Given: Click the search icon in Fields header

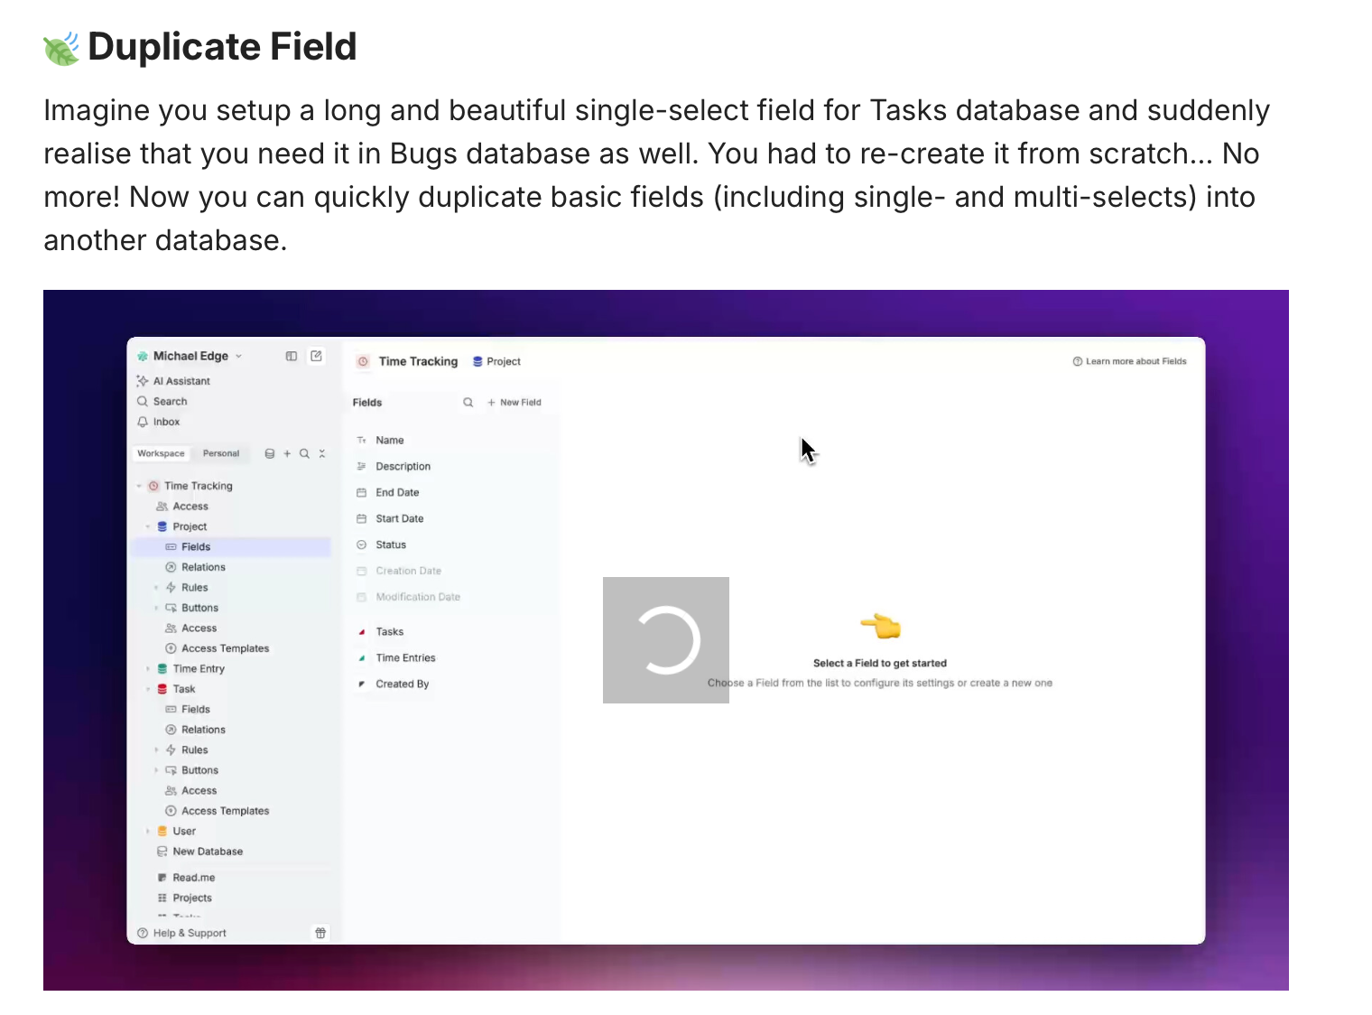Looking at the screenshot, I should [x=468, y=403].
